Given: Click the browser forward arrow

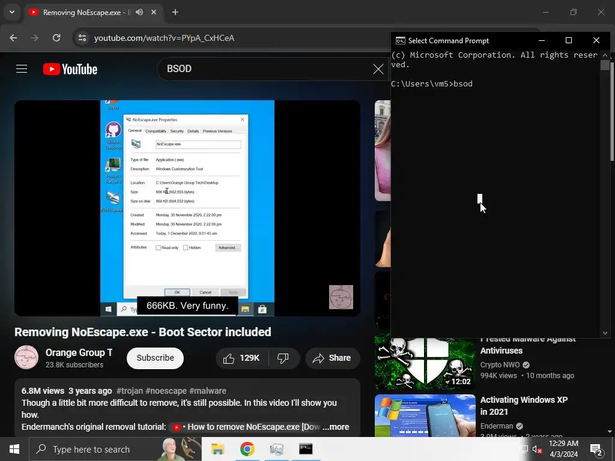Looking at the screenshot, I should click(35, 38).
